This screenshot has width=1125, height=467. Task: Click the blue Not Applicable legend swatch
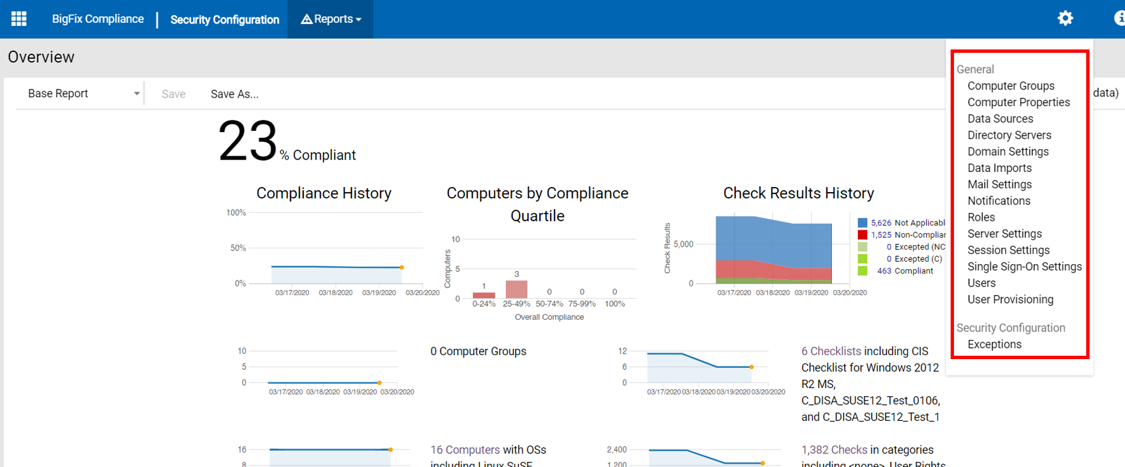point(862,223)
